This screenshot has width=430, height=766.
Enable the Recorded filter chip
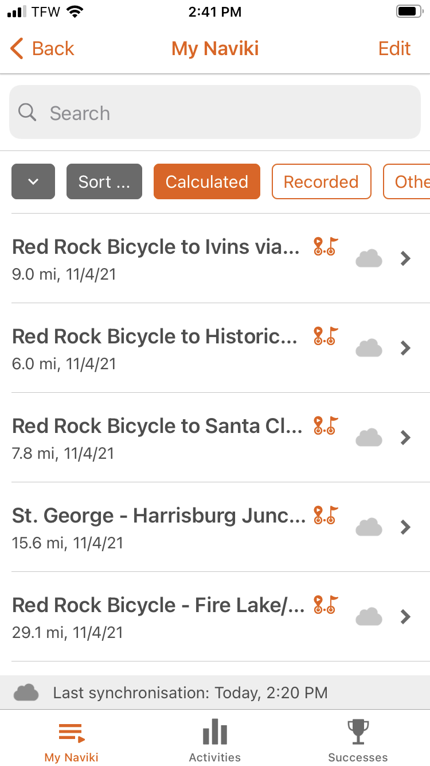click(321, 182)
